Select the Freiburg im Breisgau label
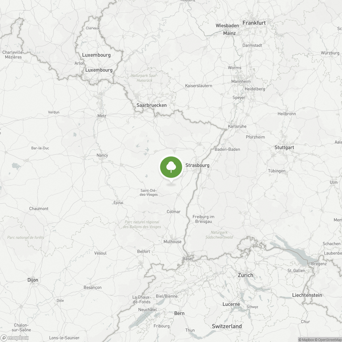Screen dimensions: 342x342 [203, 219]
